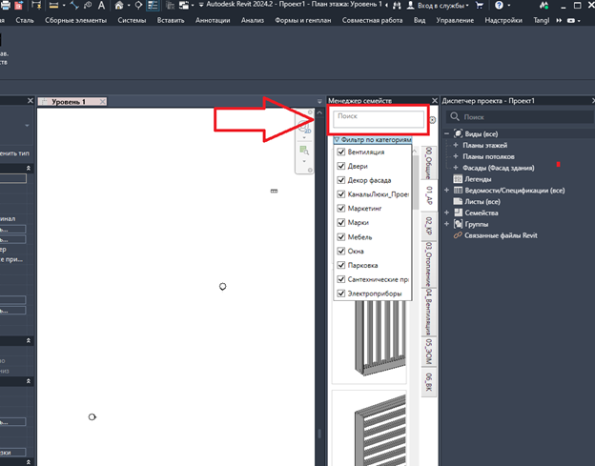Click the zoom region icon in navigation bar
595x466 pixels.
(304, 151)
